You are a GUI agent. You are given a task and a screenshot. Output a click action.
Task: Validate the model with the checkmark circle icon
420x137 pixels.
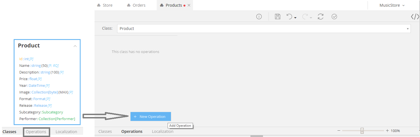click(x=334, y=17)
